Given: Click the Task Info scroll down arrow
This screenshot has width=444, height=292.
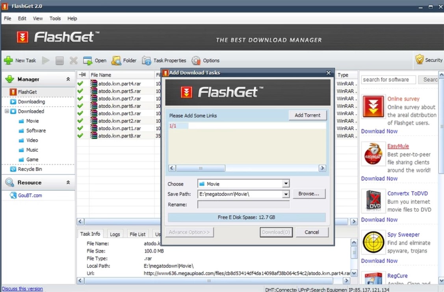Looking at the screenshot, I should (x=354, y=273).
